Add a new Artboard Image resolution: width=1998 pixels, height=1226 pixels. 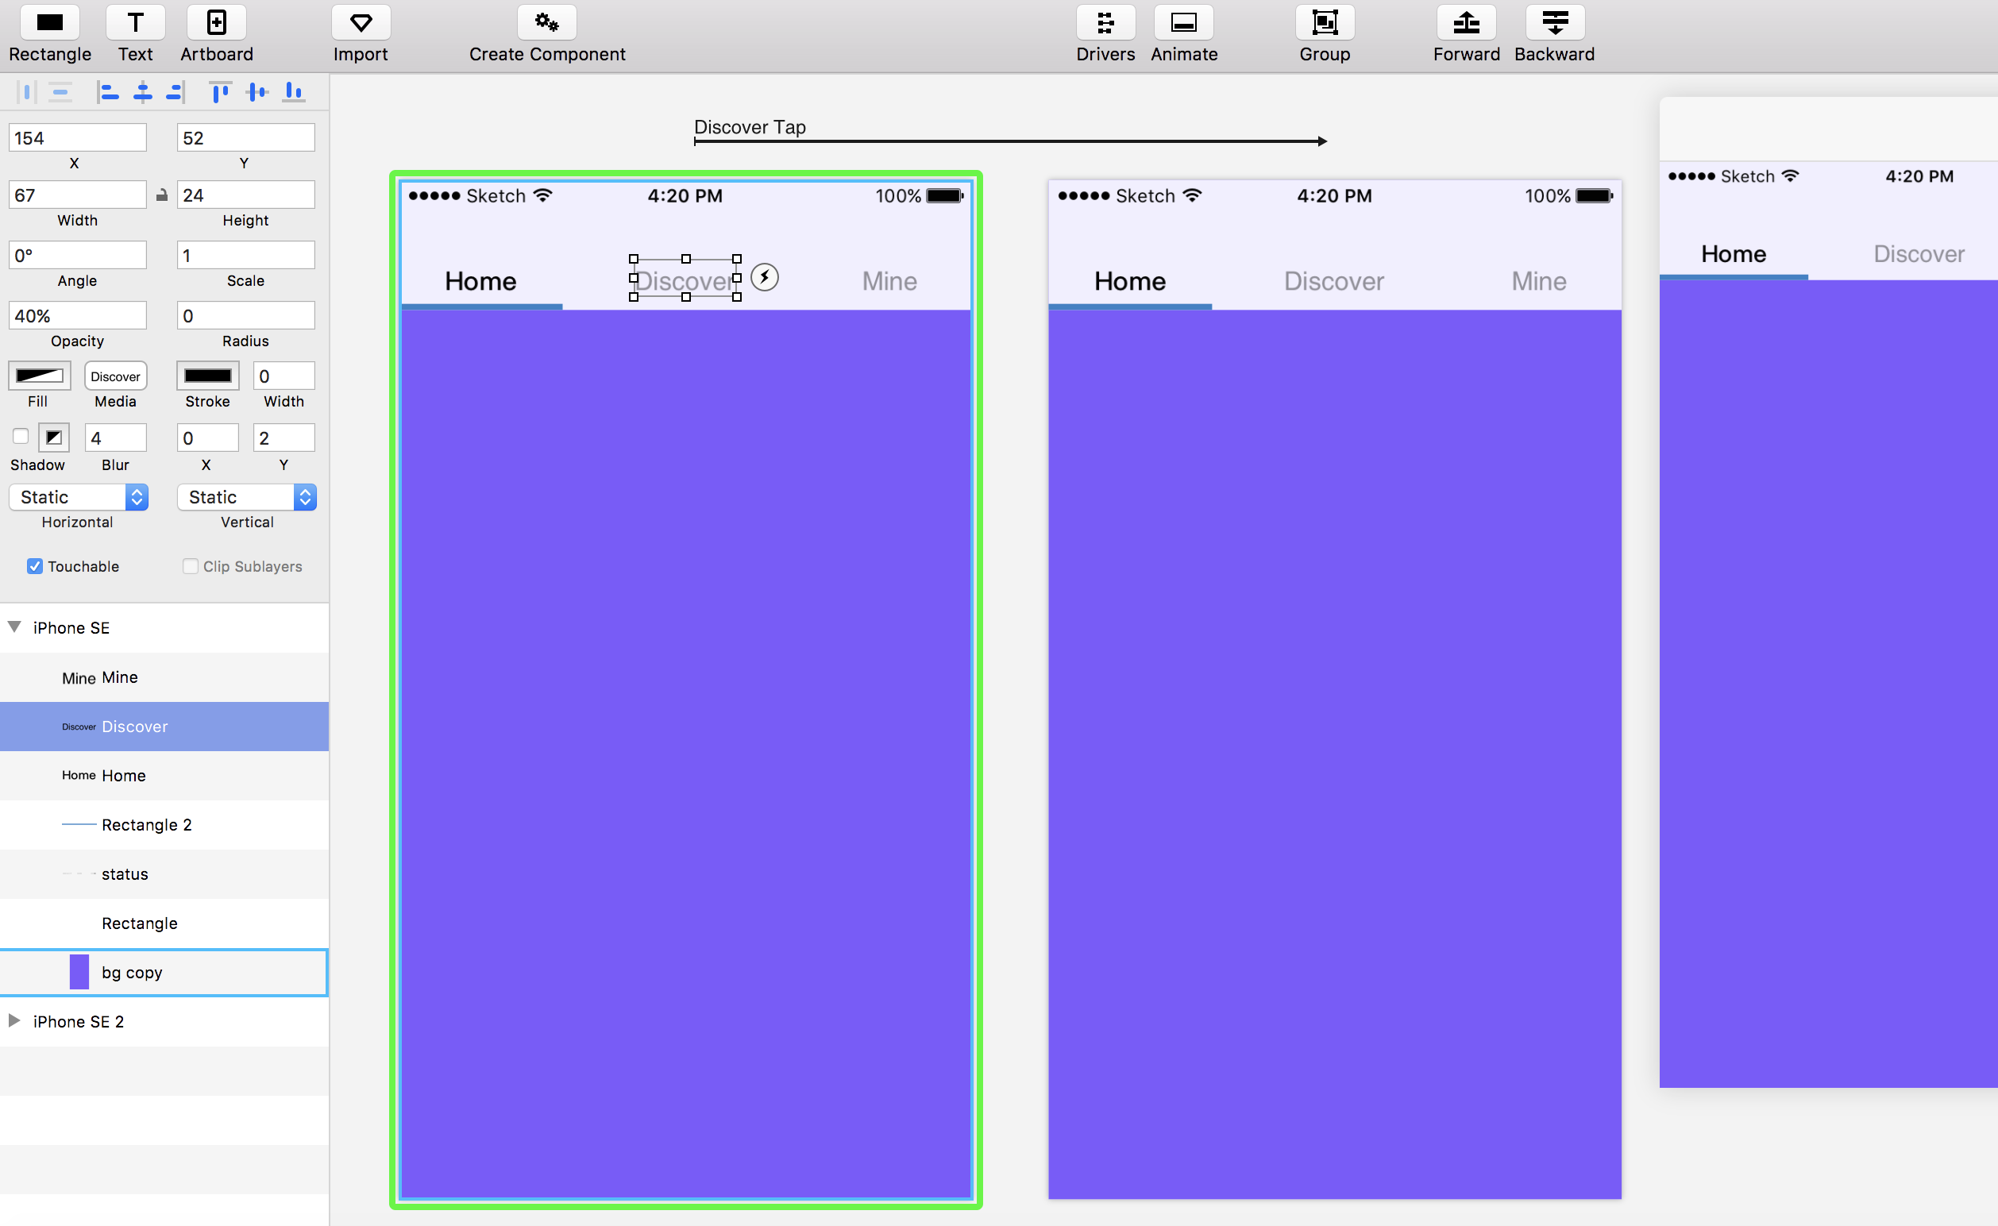point(217,23)
